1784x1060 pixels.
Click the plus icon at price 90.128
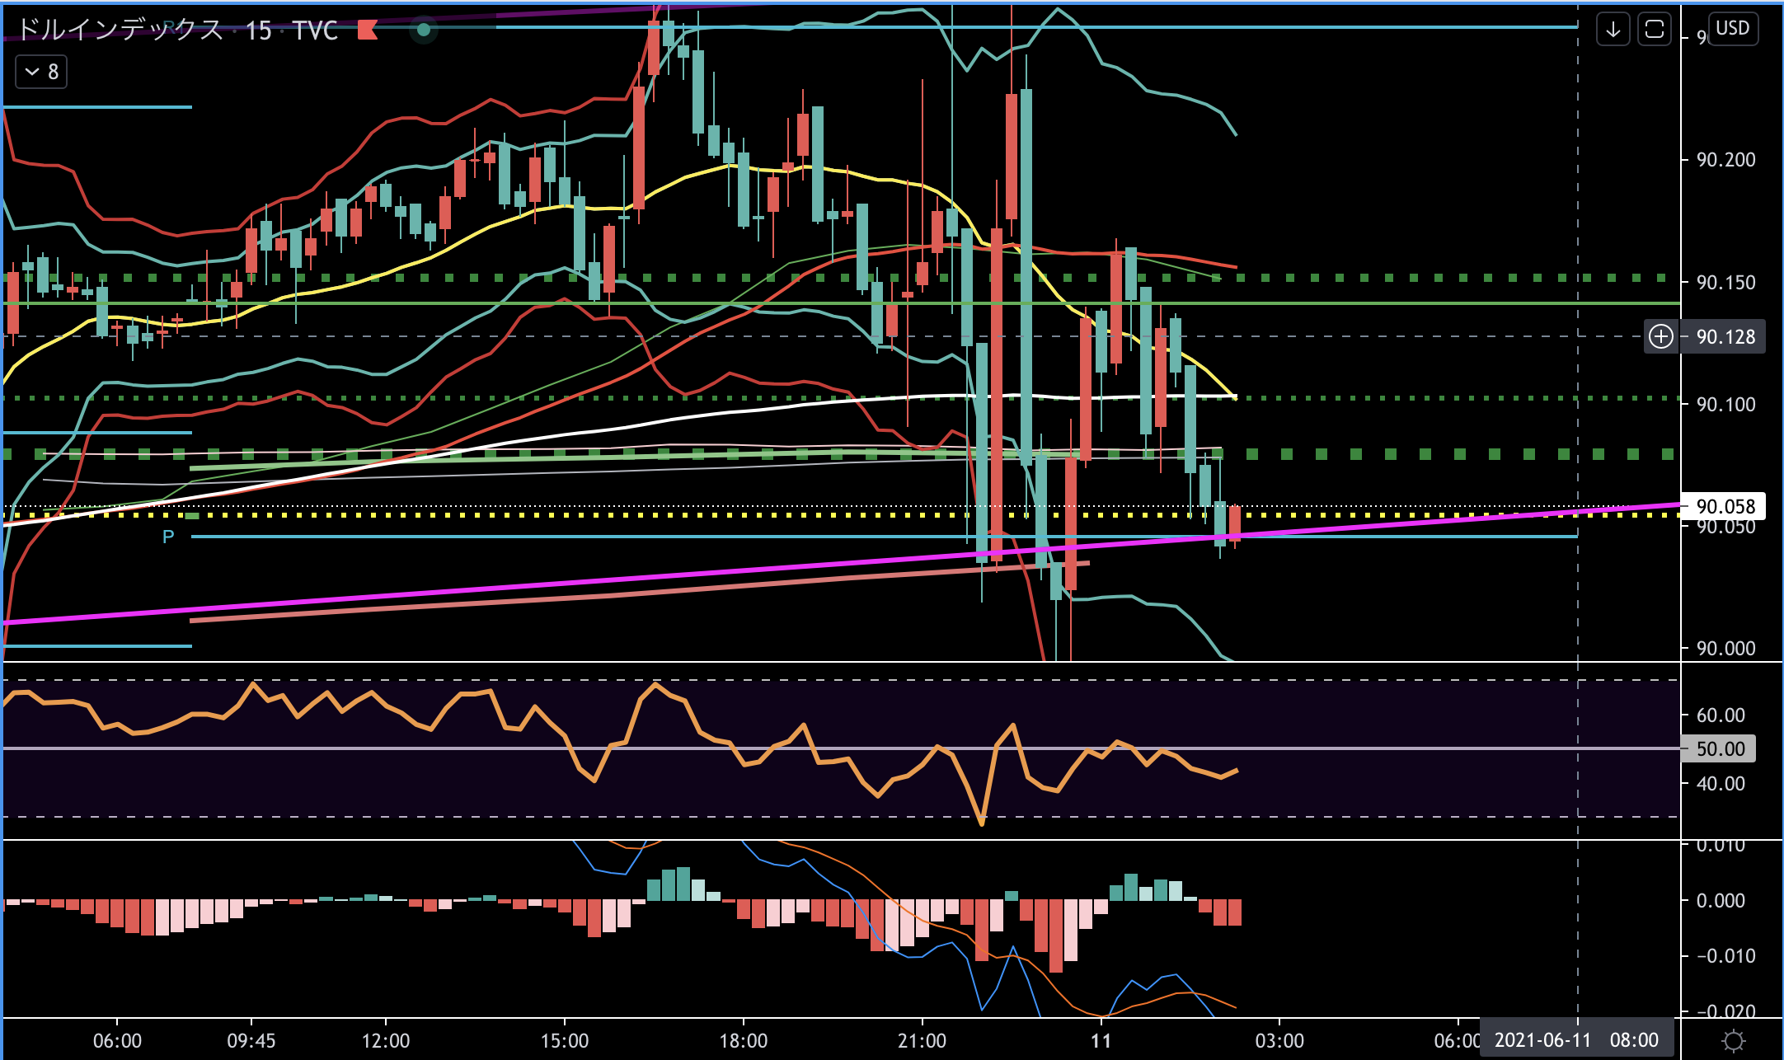point(1660,336)
